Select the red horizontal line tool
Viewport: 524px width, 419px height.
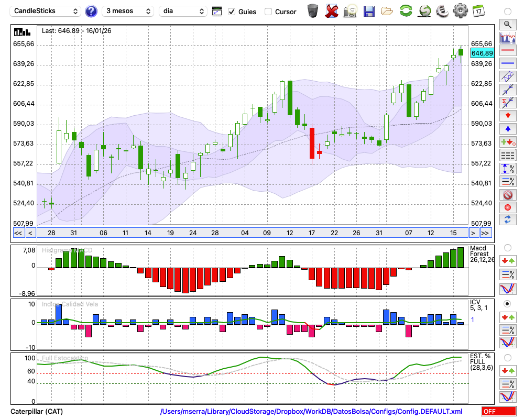508,50
